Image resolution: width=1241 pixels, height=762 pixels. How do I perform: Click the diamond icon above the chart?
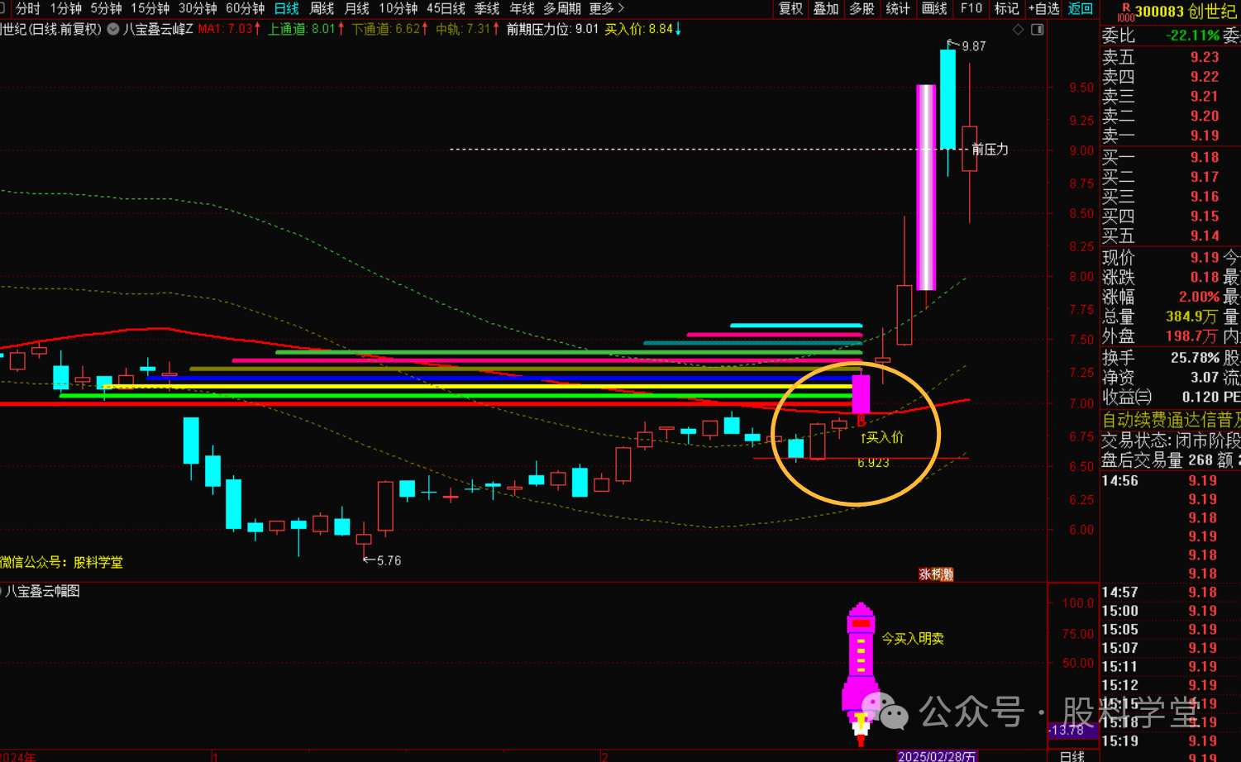pos(1018,30)
